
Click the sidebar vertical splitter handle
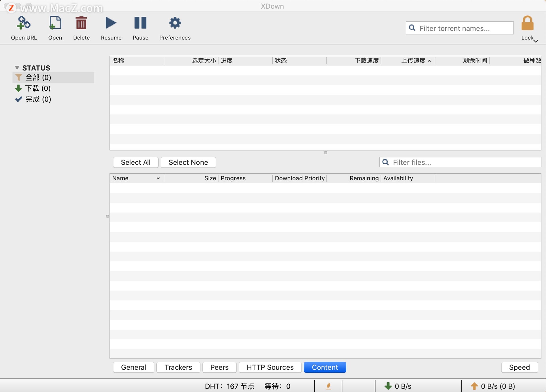(107, 216)
